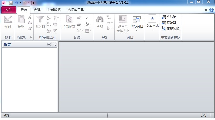Screen dimensions: 215x120
Task: Open the 切换窗口 window switcher
Action: [x=137, y=23]
